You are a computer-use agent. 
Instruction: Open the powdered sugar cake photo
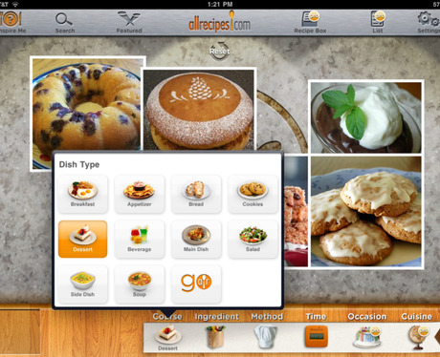pos(199,109)
